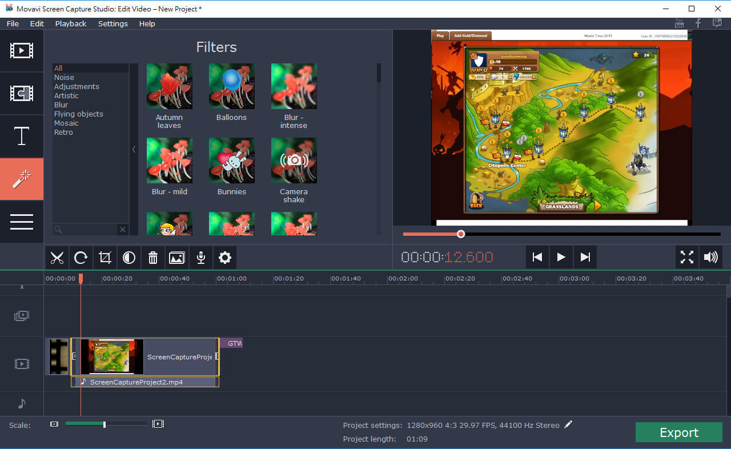
Task: Click the microphone record audio icon
Action: coord(201,258)
